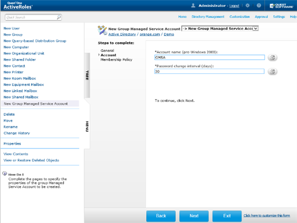Click the How Do I info icon

coord(4,173)
